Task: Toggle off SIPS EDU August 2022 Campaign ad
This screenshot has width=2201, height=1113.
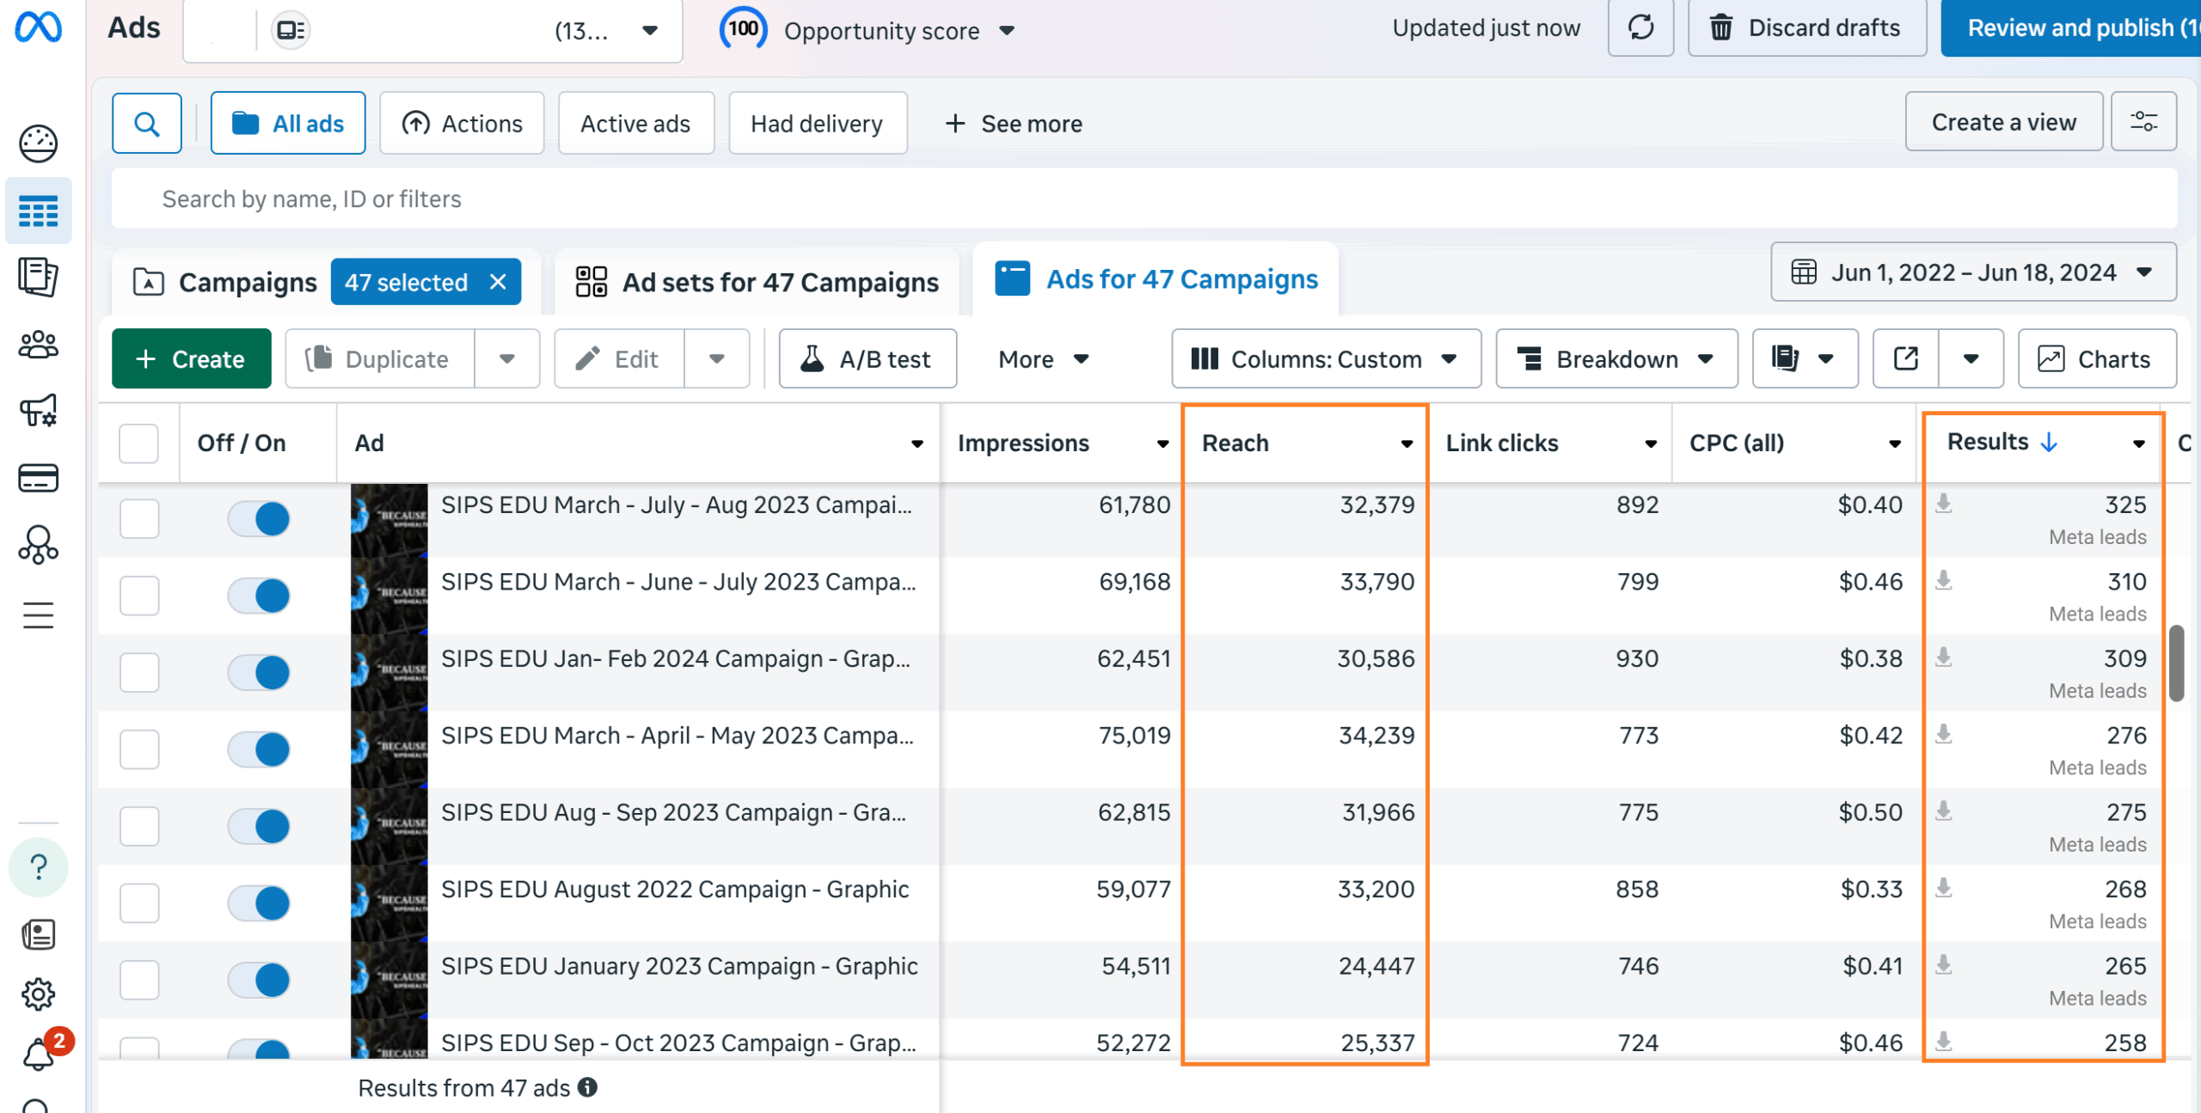Action: coord(259,903)
